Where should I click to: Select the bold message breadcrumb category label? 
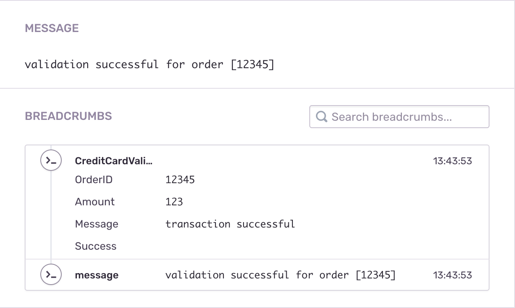pyautogui.click(x=97, y=275)
